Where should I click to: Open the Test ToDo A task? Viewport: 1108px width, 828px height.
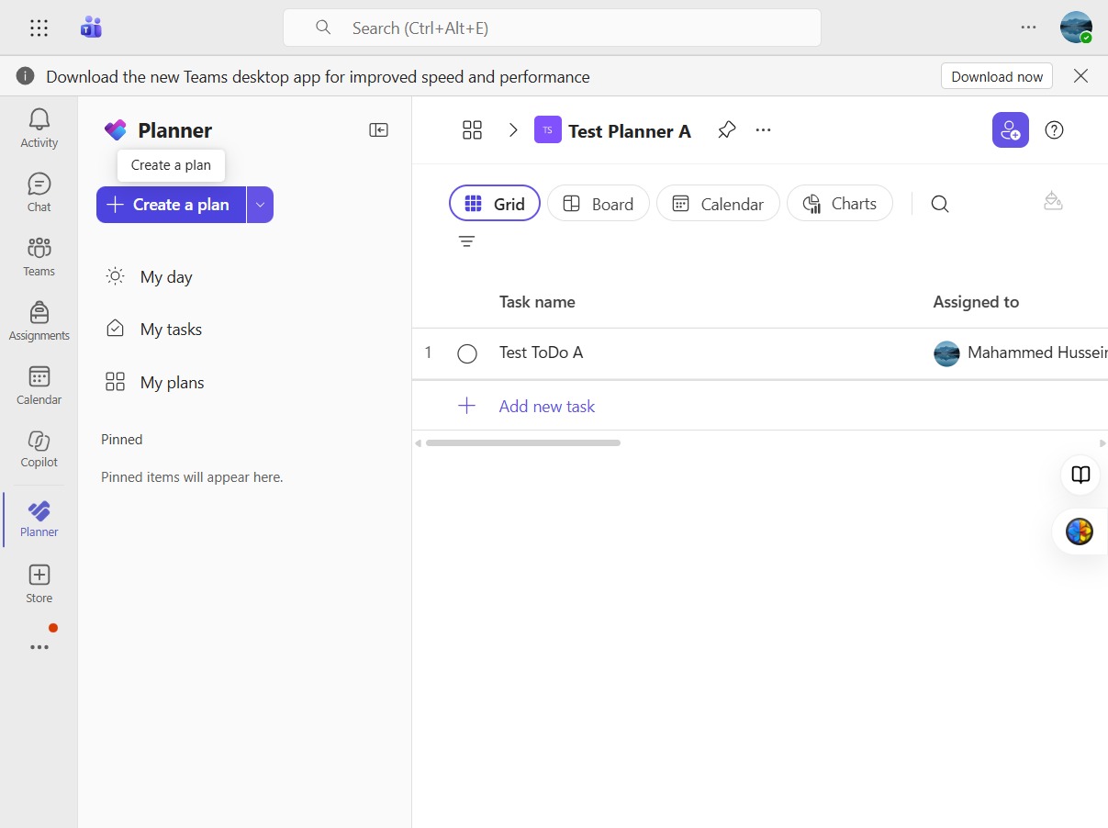[541, 352]
